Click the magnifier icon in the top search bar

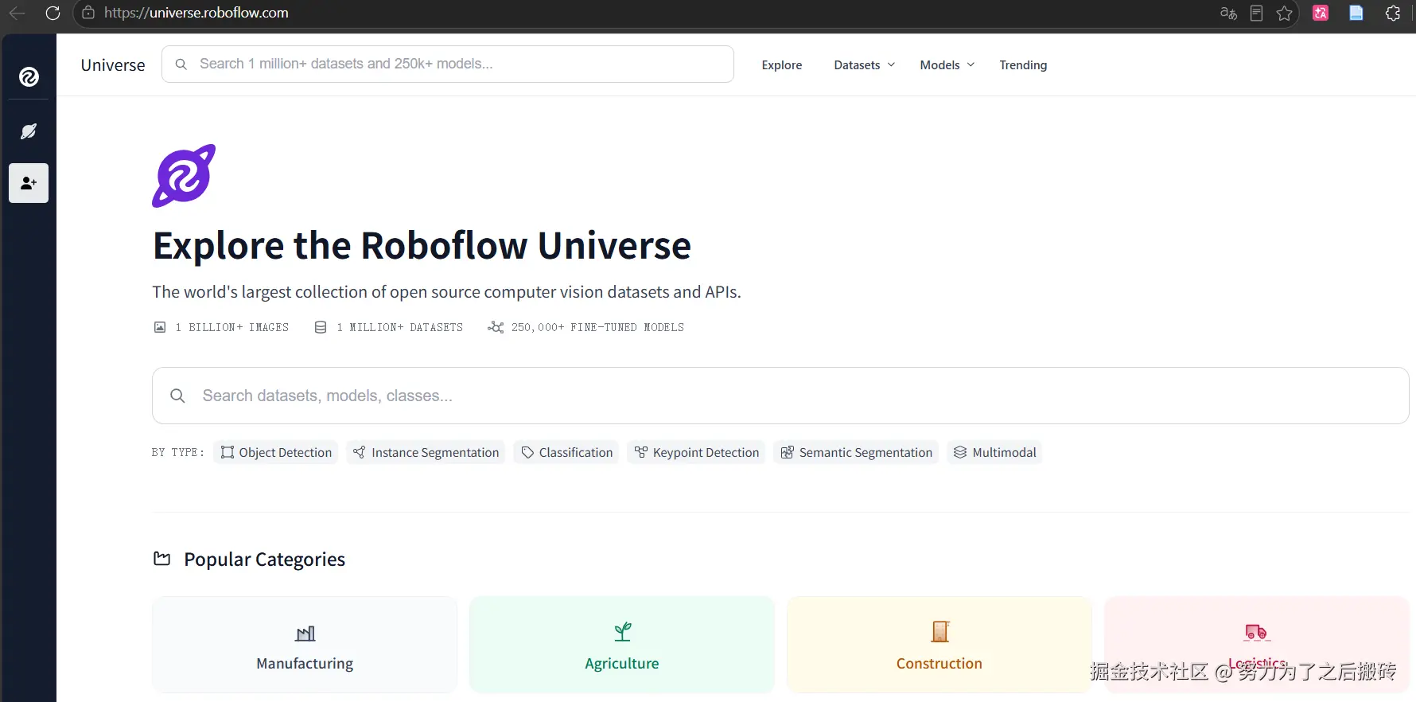click(x=181, y=64)
